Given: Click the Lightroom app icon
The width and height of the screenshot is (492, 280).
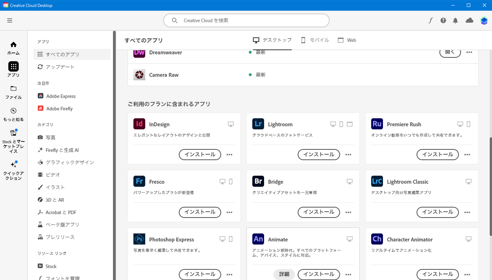Looking at the screenshot, I should click(x=258, y=124).
